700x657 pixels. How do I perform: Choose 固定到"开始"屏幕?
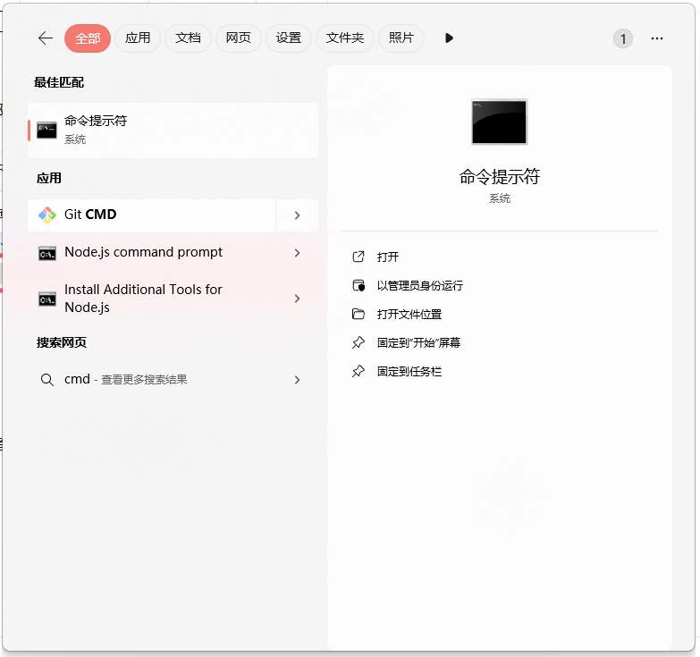click(418, 342)
